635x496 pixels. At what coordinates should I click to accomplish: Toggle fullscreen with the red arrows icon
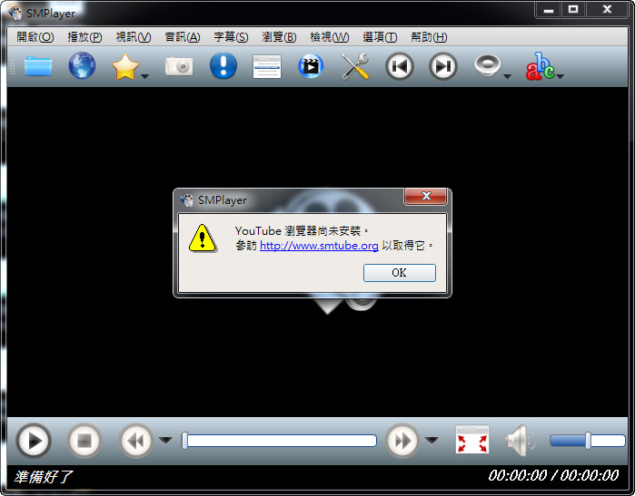coord(472,440)
